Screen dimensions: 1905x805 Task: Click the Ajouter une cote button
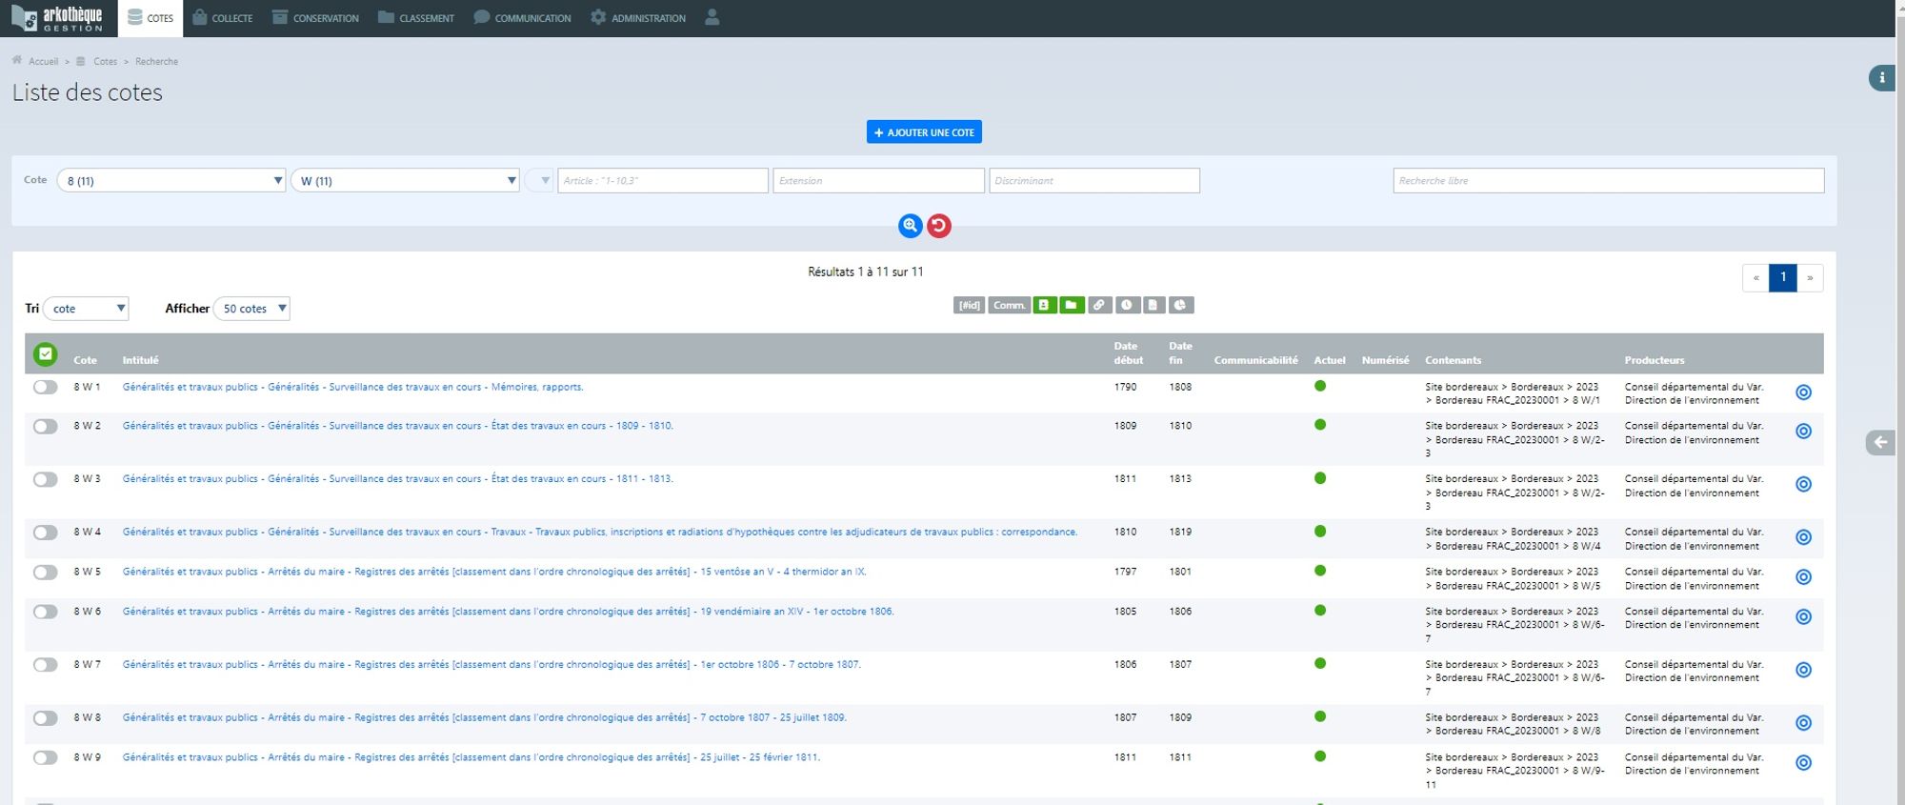(924, 132)
